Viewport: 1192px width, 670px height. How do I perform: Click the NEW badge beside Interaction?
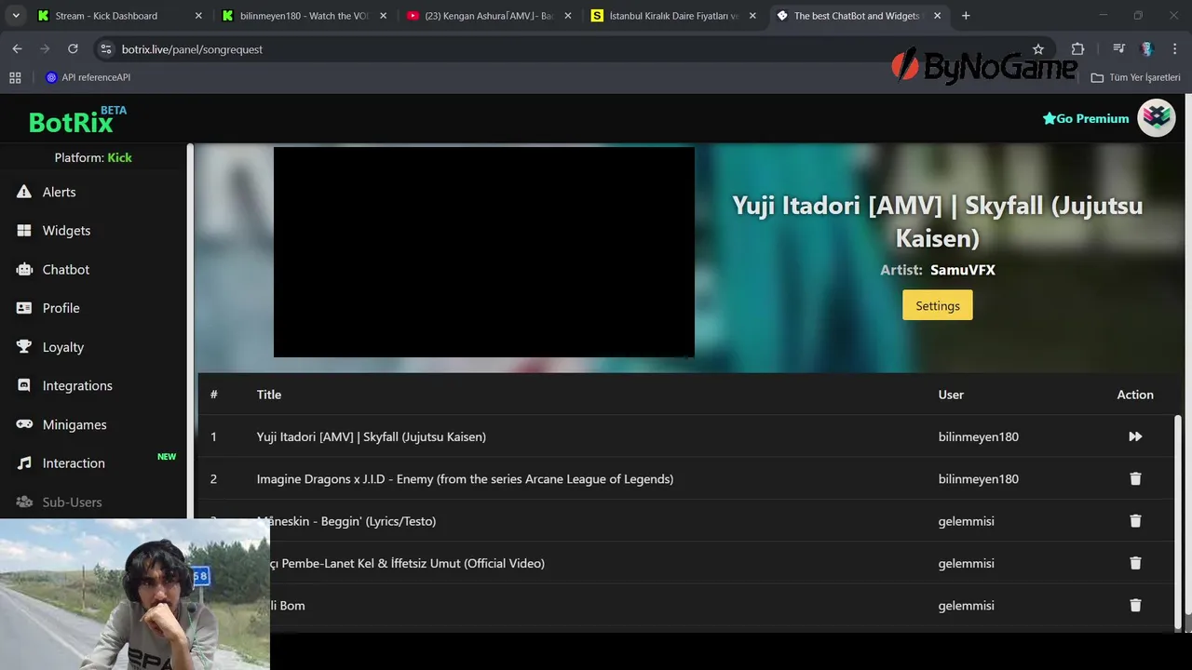tap(167, 457)
